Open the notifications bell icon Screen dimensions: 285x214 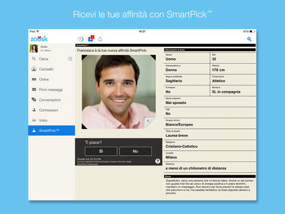[100, 39]
